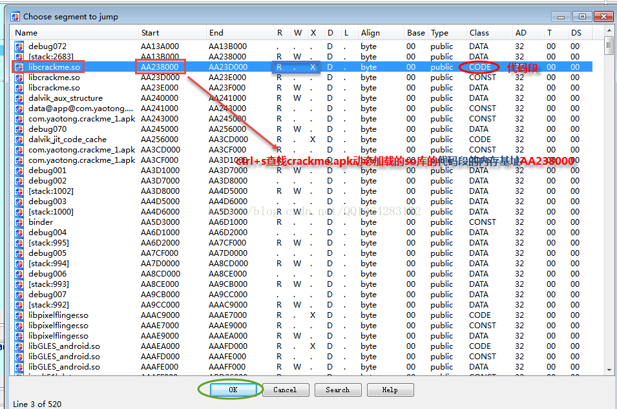Click the segment icon beside binder

coord(19,222)
